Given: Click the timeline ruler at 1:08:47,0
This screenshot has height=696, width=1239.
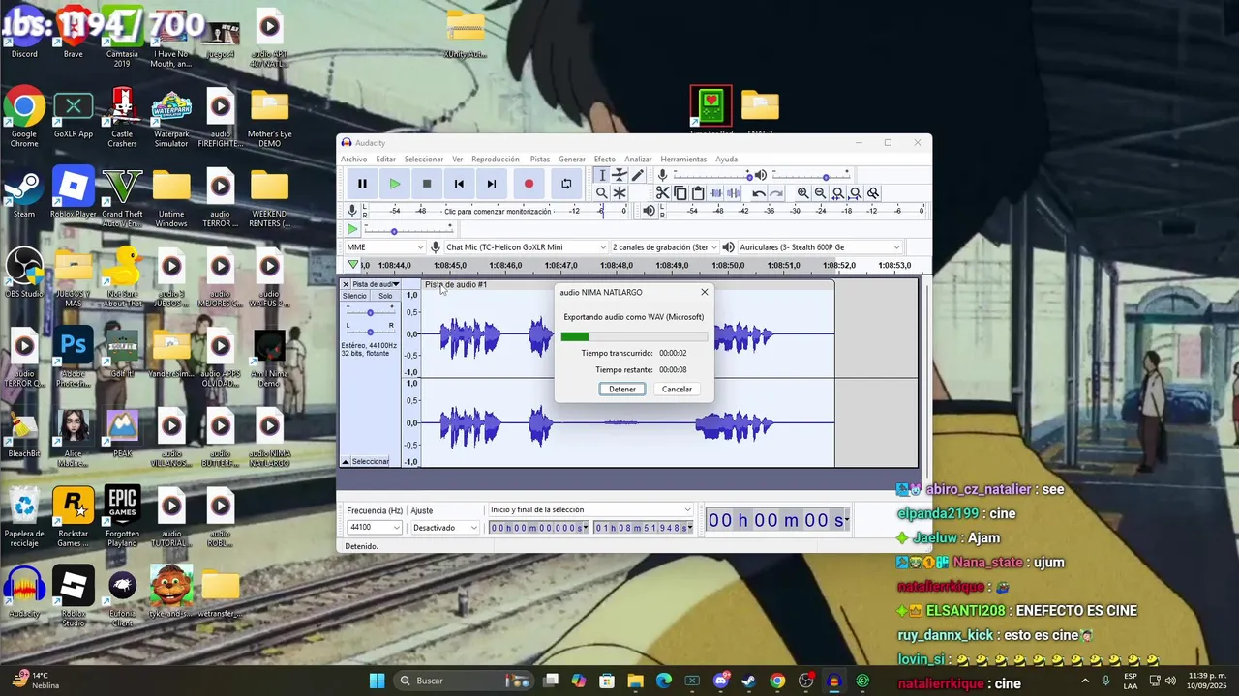Looking at the screenshot, I should click(561, 265).
